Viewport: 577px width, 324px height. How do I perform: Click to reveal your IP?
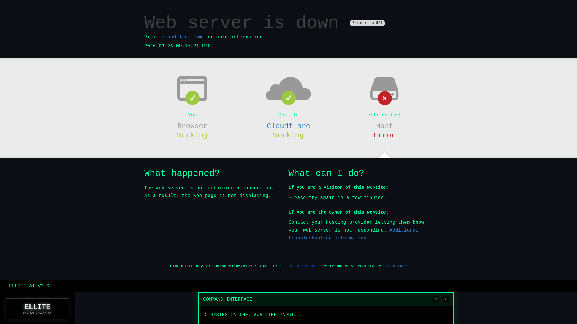click(x=298, y=266)
